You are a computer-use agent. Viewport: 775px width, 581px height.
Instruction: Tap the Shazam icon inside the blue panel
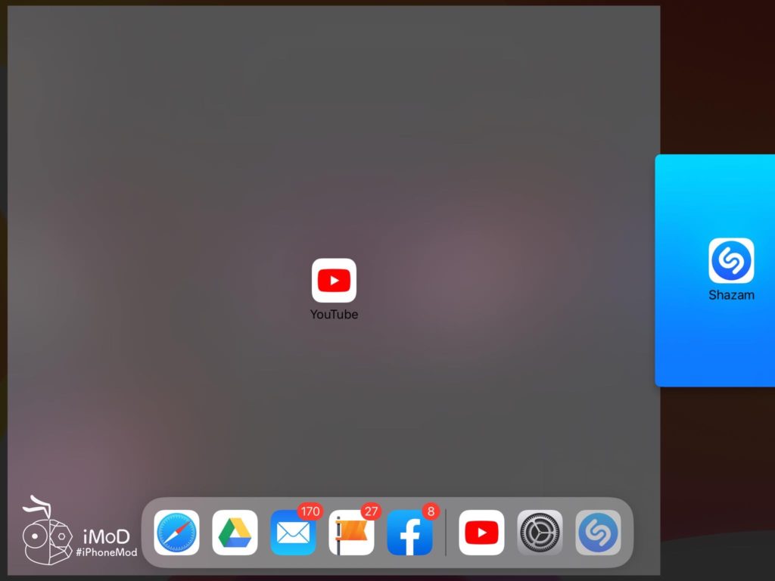[731, 259]
